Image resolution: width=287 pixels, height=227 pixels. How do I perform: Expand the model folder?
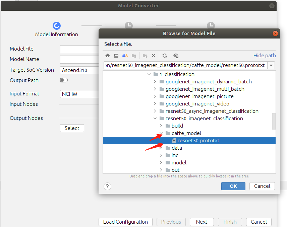point(161,163)
